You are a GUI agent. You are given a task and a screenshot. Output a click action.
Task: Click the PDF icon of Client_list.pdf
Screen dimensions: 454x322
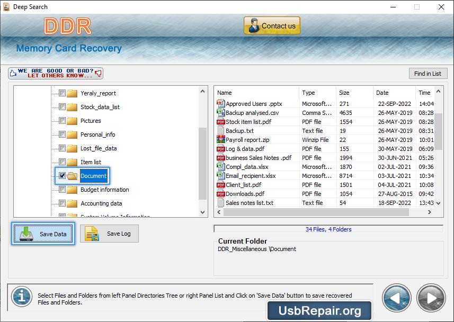coord(220,184)
